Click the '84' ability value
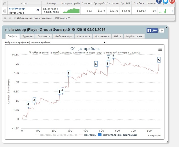This screenshot has height=147, width=179. point(154,11)
